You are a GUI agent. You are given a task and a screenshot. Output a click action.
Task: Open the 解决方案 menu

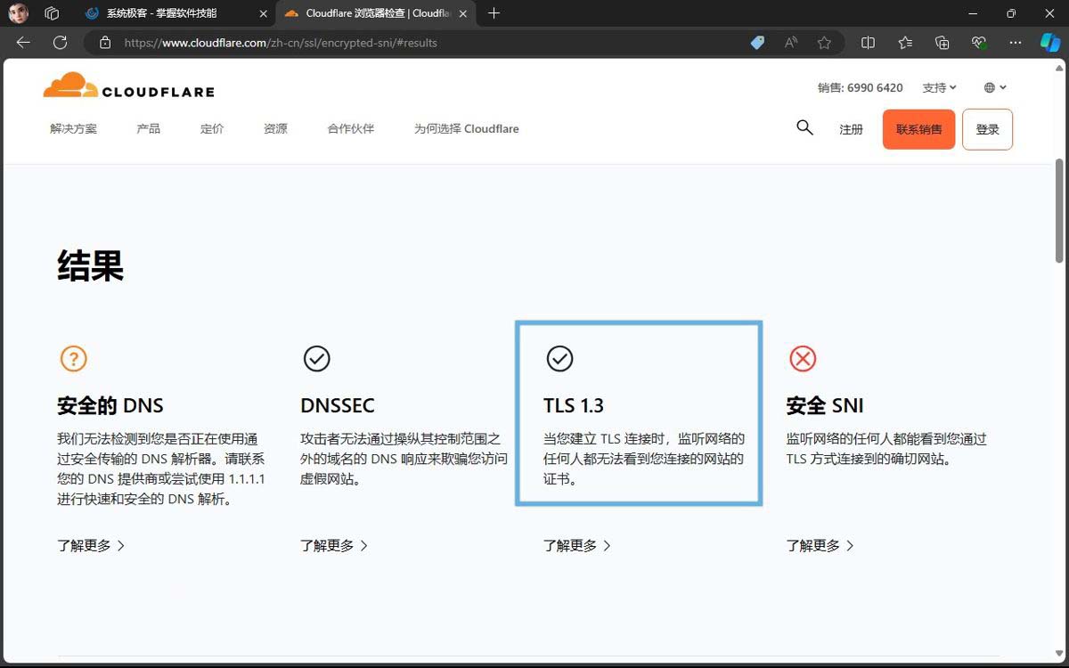coord(73,129)
